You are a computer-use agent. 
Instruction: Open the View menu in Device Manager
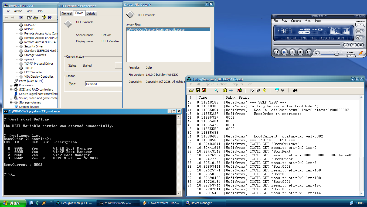[30, 11]
